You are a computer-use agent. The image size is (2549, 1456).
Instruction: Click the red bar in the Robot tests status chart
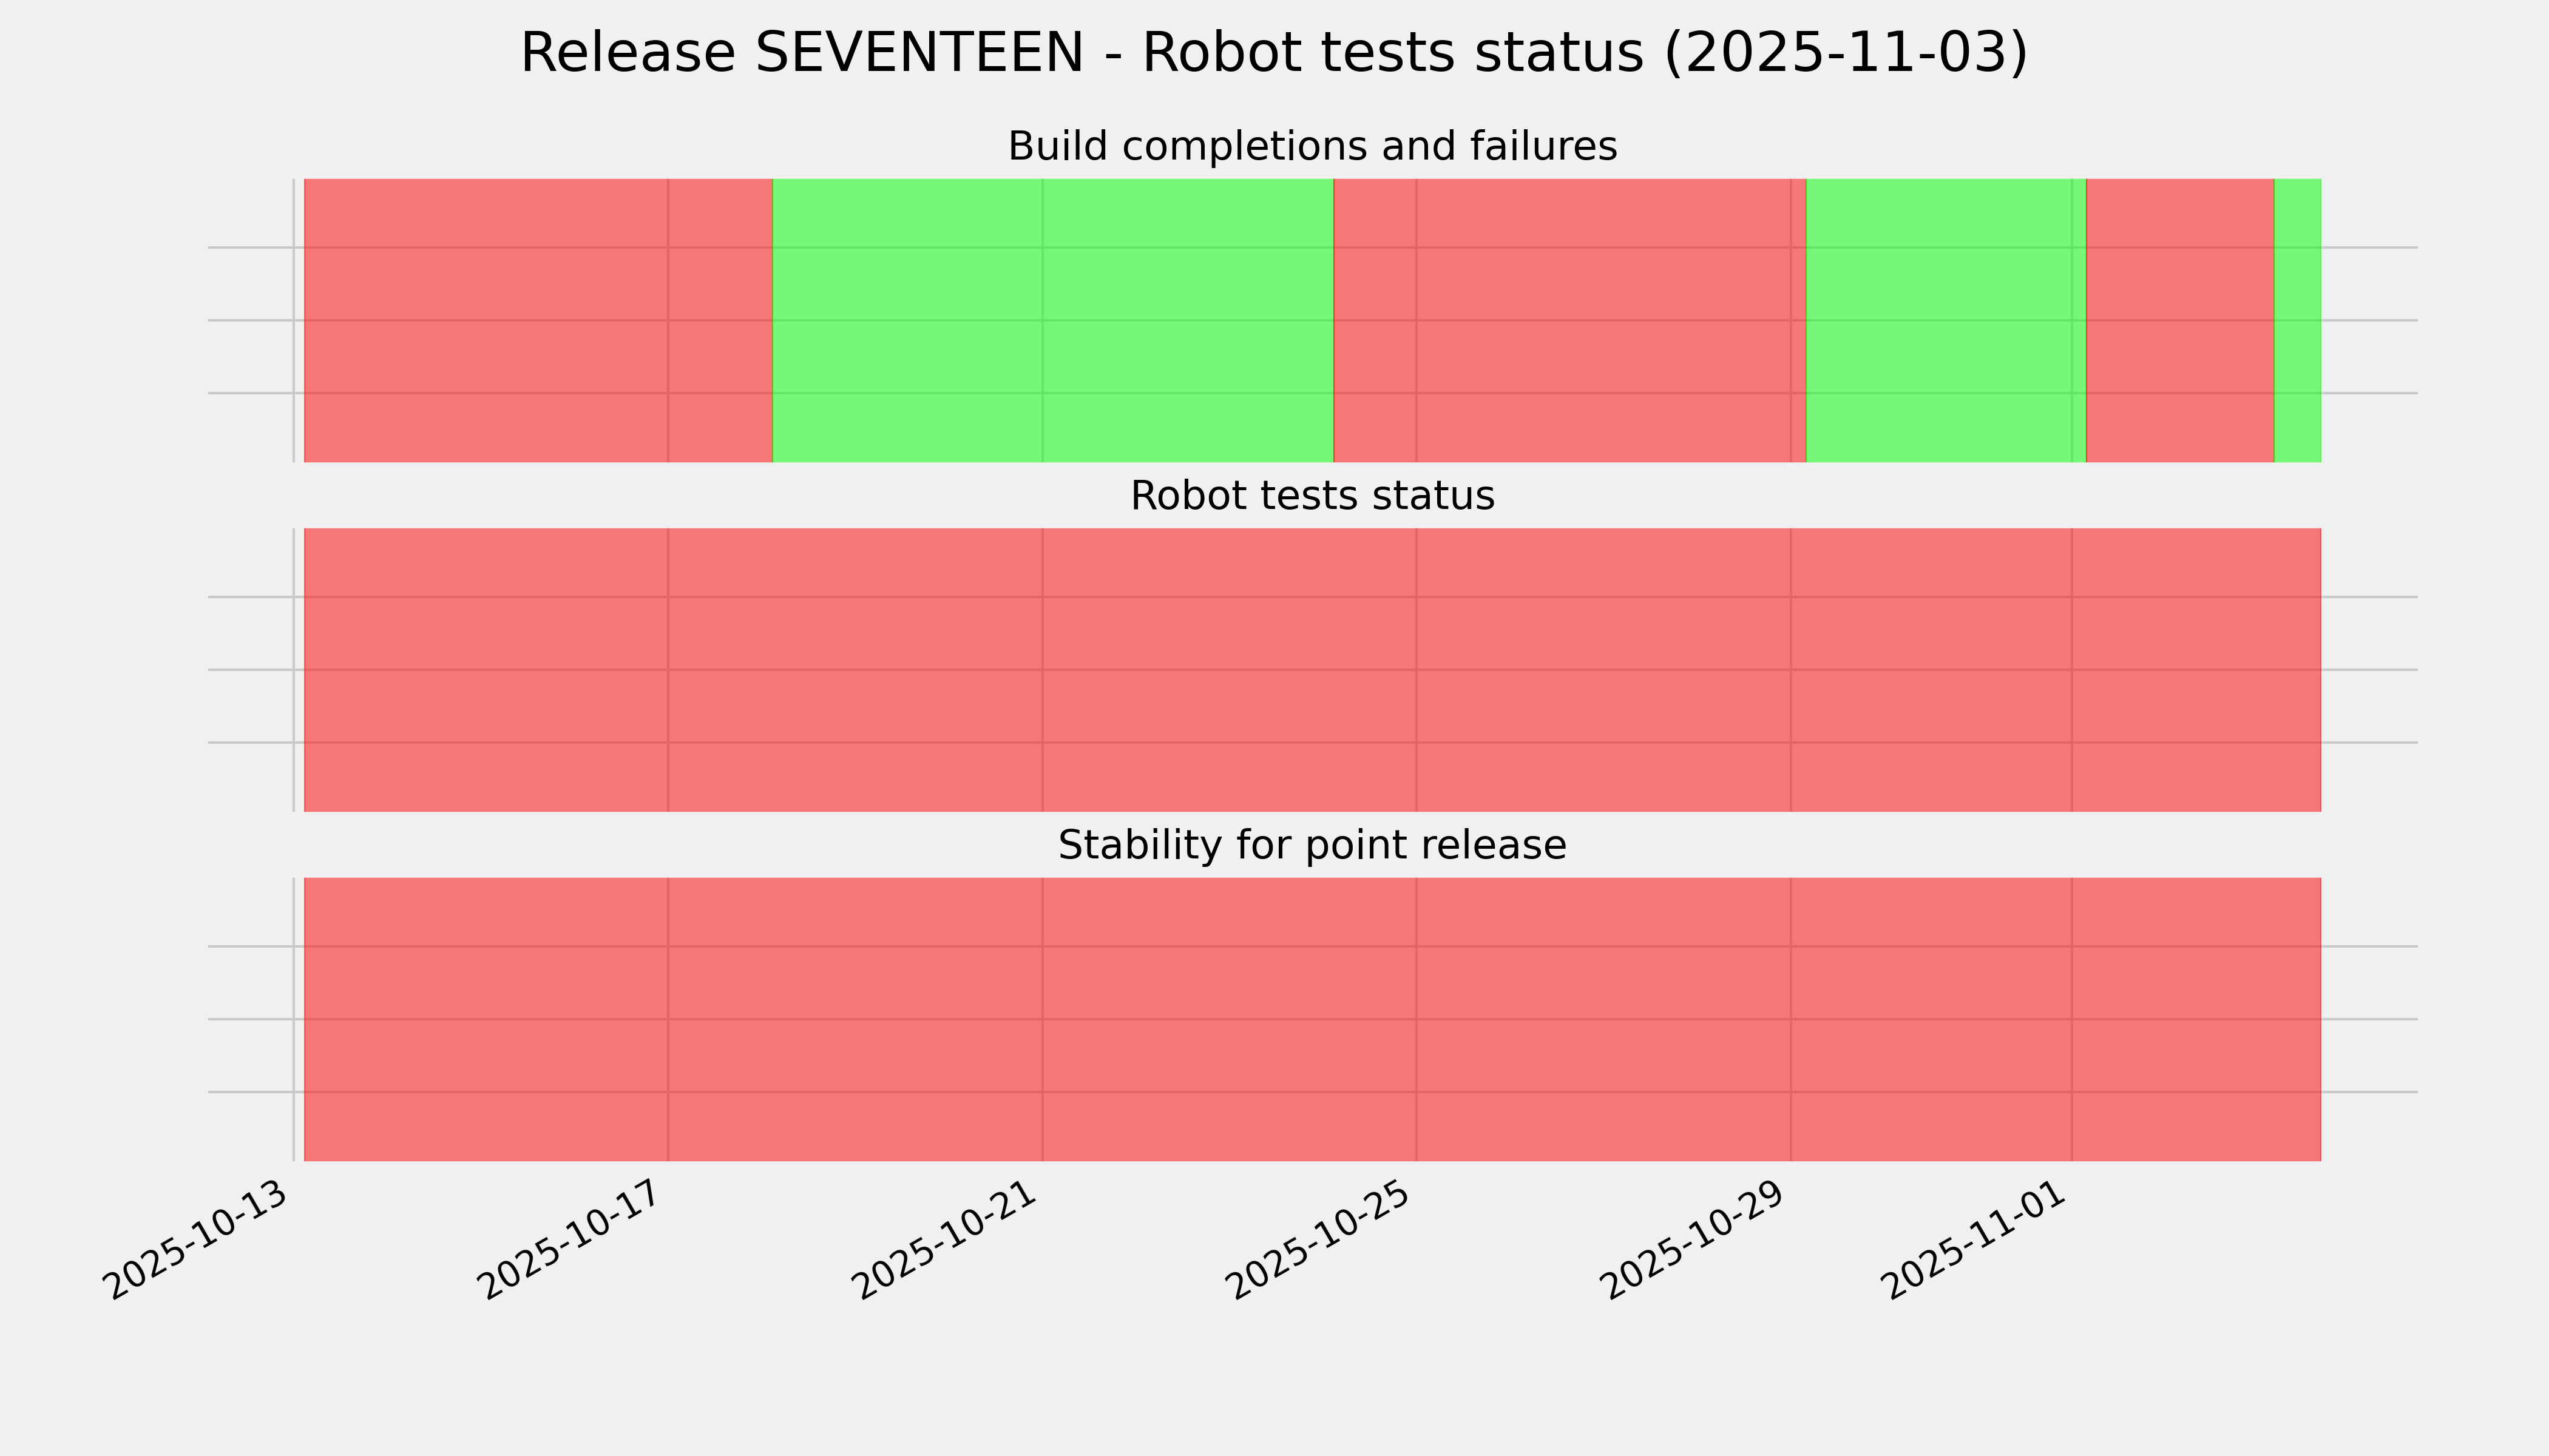(1312, 670)
